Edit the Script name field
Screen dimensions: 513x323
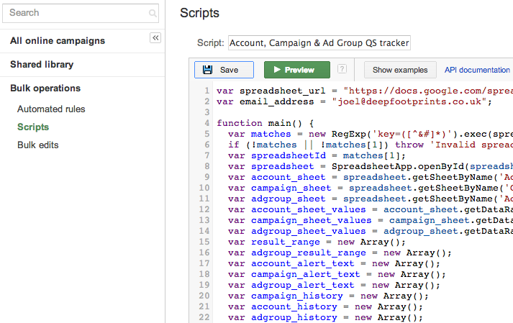tap(319, 43)
